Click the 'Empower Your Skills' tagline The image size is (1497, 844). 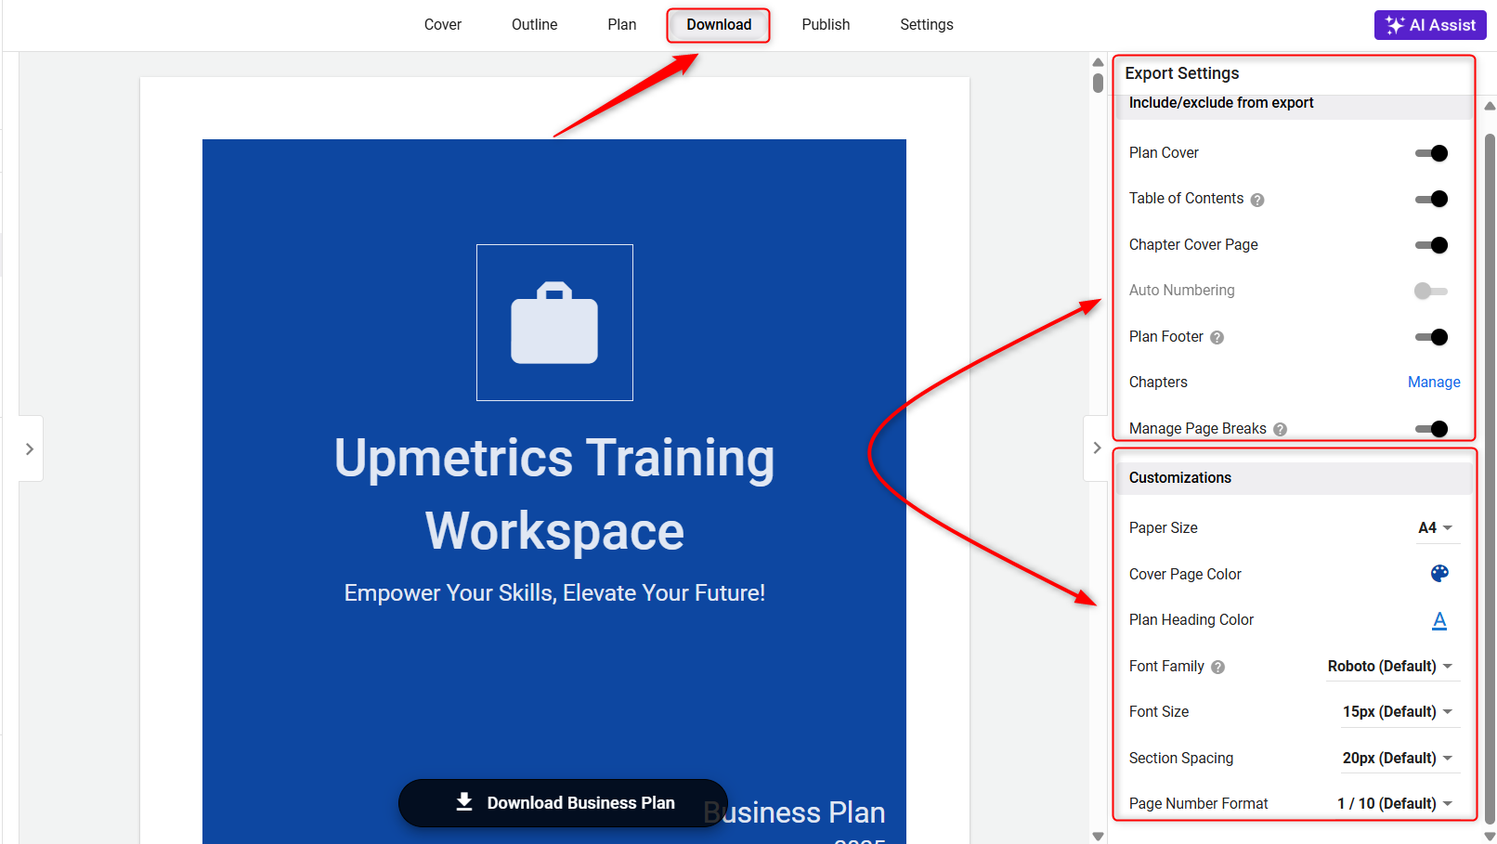coord(554,593)
